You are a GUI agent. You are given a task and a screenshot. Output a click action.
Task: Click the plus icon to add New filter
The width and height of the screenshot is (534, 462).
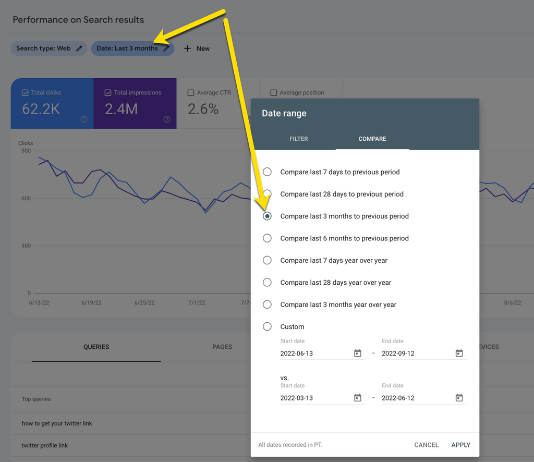[x=188, y=48]
